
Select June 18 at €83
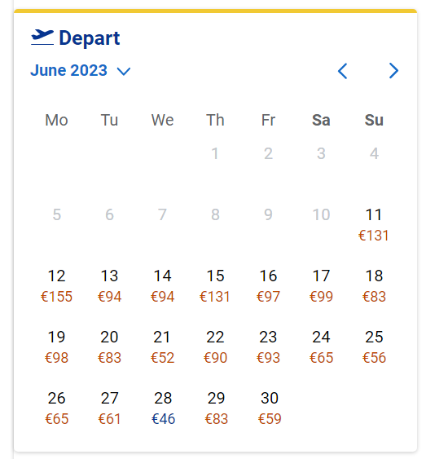374,285
